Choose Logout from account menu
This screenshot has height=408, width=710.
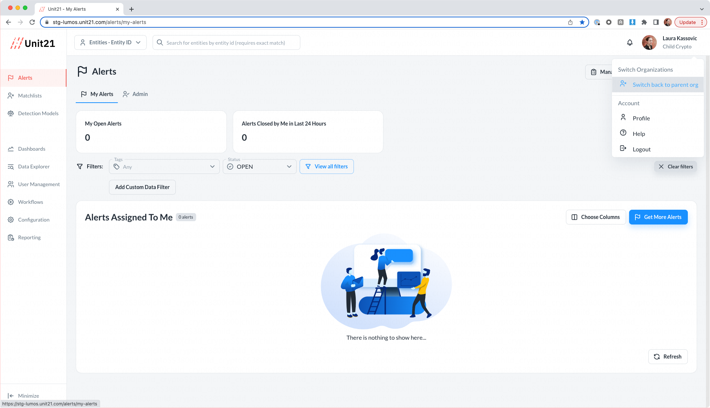641,149
